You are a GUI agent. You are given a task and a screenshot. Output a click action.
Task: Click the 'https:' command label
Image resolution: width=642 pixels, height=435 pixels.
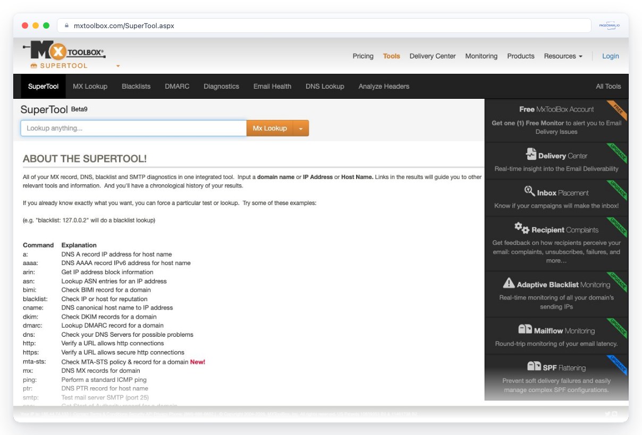(x=30, y=353)
